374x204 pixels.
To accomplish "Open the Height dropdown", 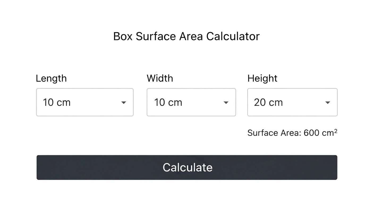I will point(292,102).
